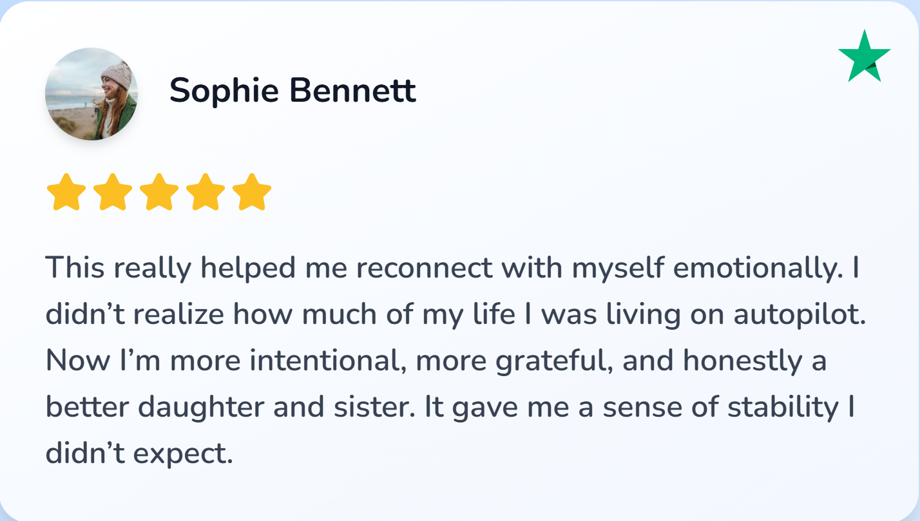Image resolution: width=920 pixels, height=521 pixels.
Task: Select the fifth yellow rating star
Action: click(x=252, y=192)
